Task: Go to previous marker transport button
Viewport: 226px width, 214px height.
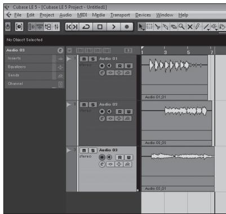Action: pyautogui.click(x=69, y=27)
